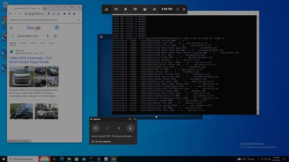
Task: Click Chrome address bar URL
Action: tap(37, 13)
